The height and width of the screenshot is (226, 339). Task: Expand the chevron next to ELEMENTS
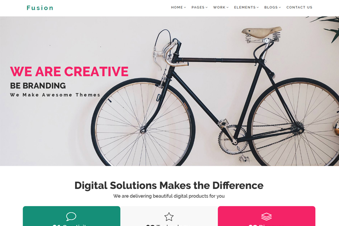pos(258,7)
